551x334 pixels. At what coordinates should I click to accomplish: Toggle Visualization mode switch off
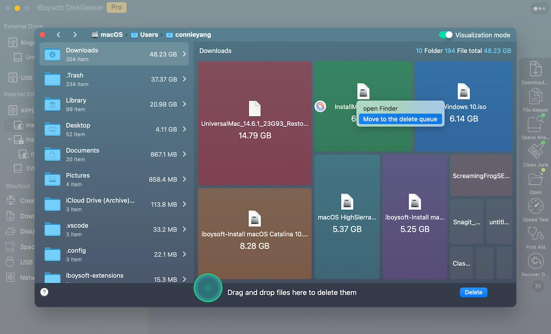[445, 35]
